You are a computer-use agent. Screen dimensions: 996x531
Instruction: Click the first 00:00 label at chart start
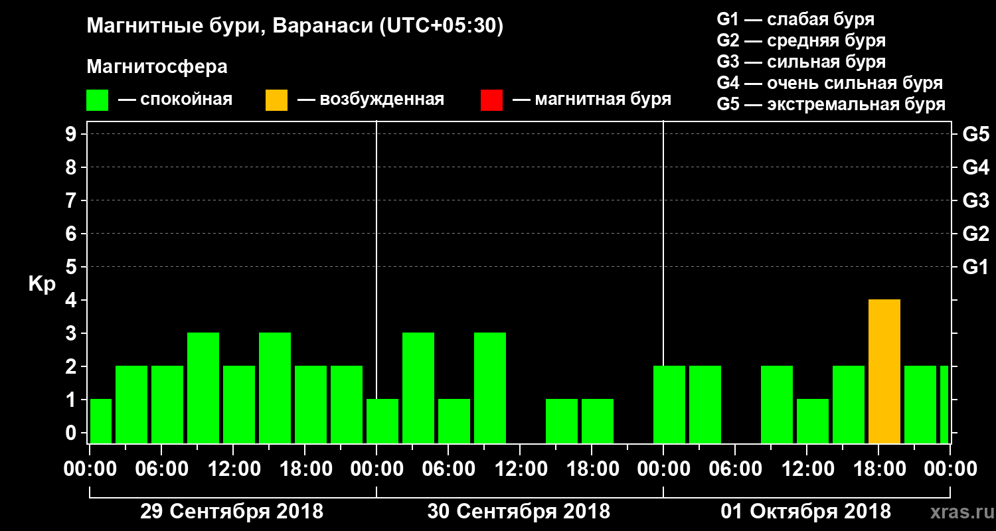point(90,469)
